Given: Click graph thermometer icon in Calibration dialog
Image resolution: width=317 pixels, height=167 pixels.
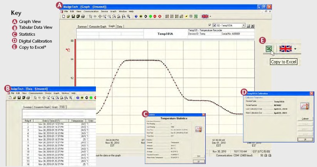Looking at the screenshot, I should click(x=305, y=106).
